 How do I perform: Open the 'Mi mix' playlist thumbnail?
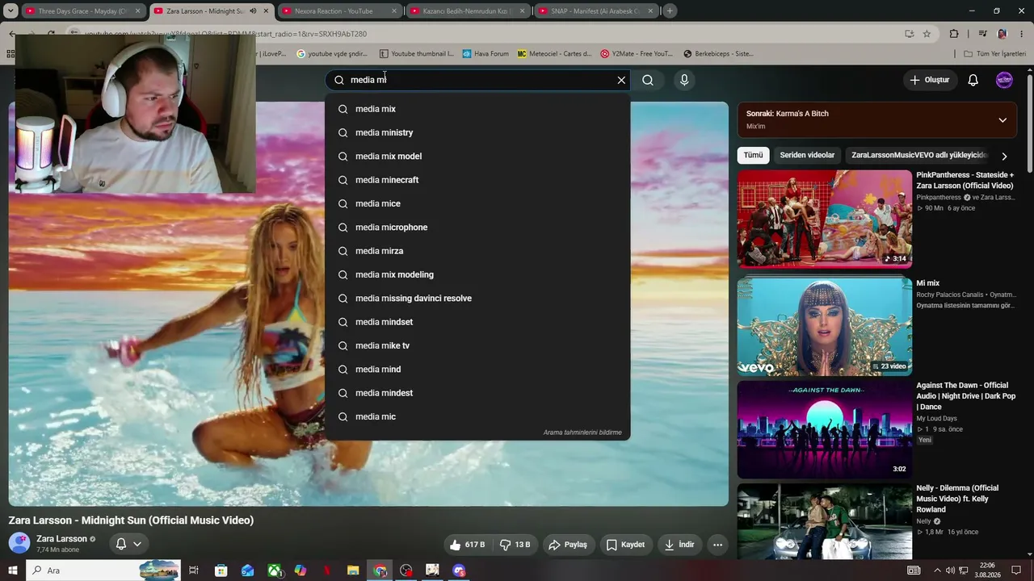click(x=825, y=327)
